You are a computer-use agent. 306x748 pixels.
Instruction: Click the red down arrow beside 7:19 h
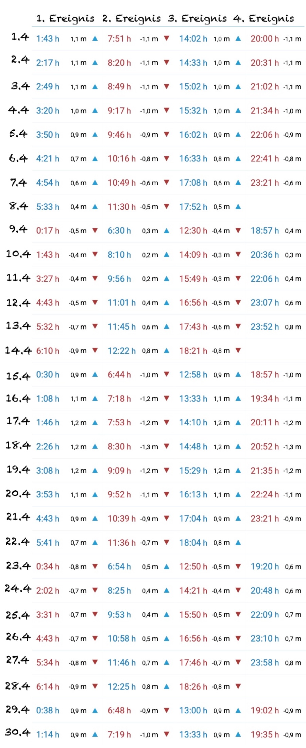(x=167, y=734)
